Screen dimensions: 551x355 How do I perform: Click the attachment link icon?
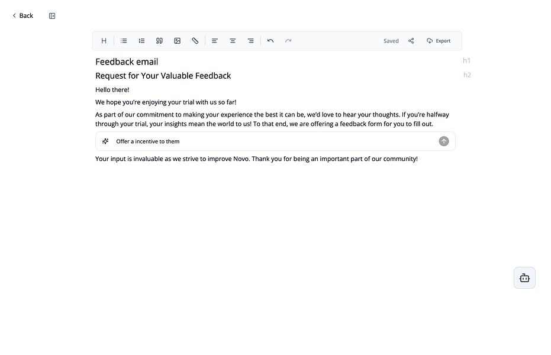coord(195,41)
